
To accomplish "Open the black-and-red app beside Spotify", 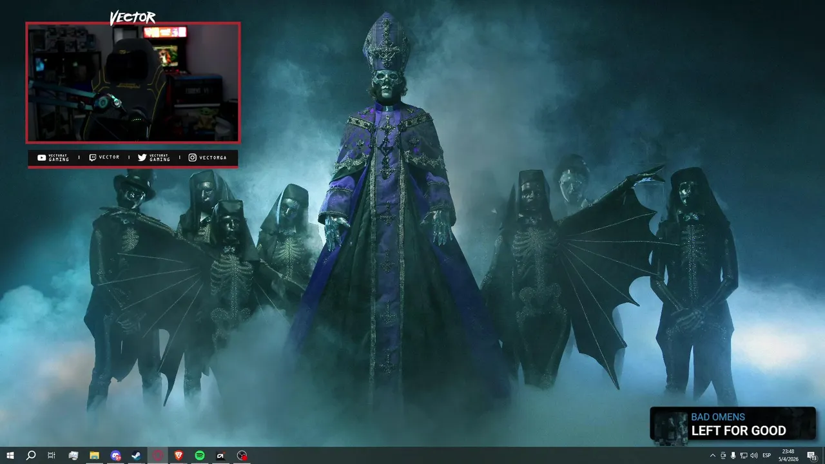I will [x=220, y=456].
